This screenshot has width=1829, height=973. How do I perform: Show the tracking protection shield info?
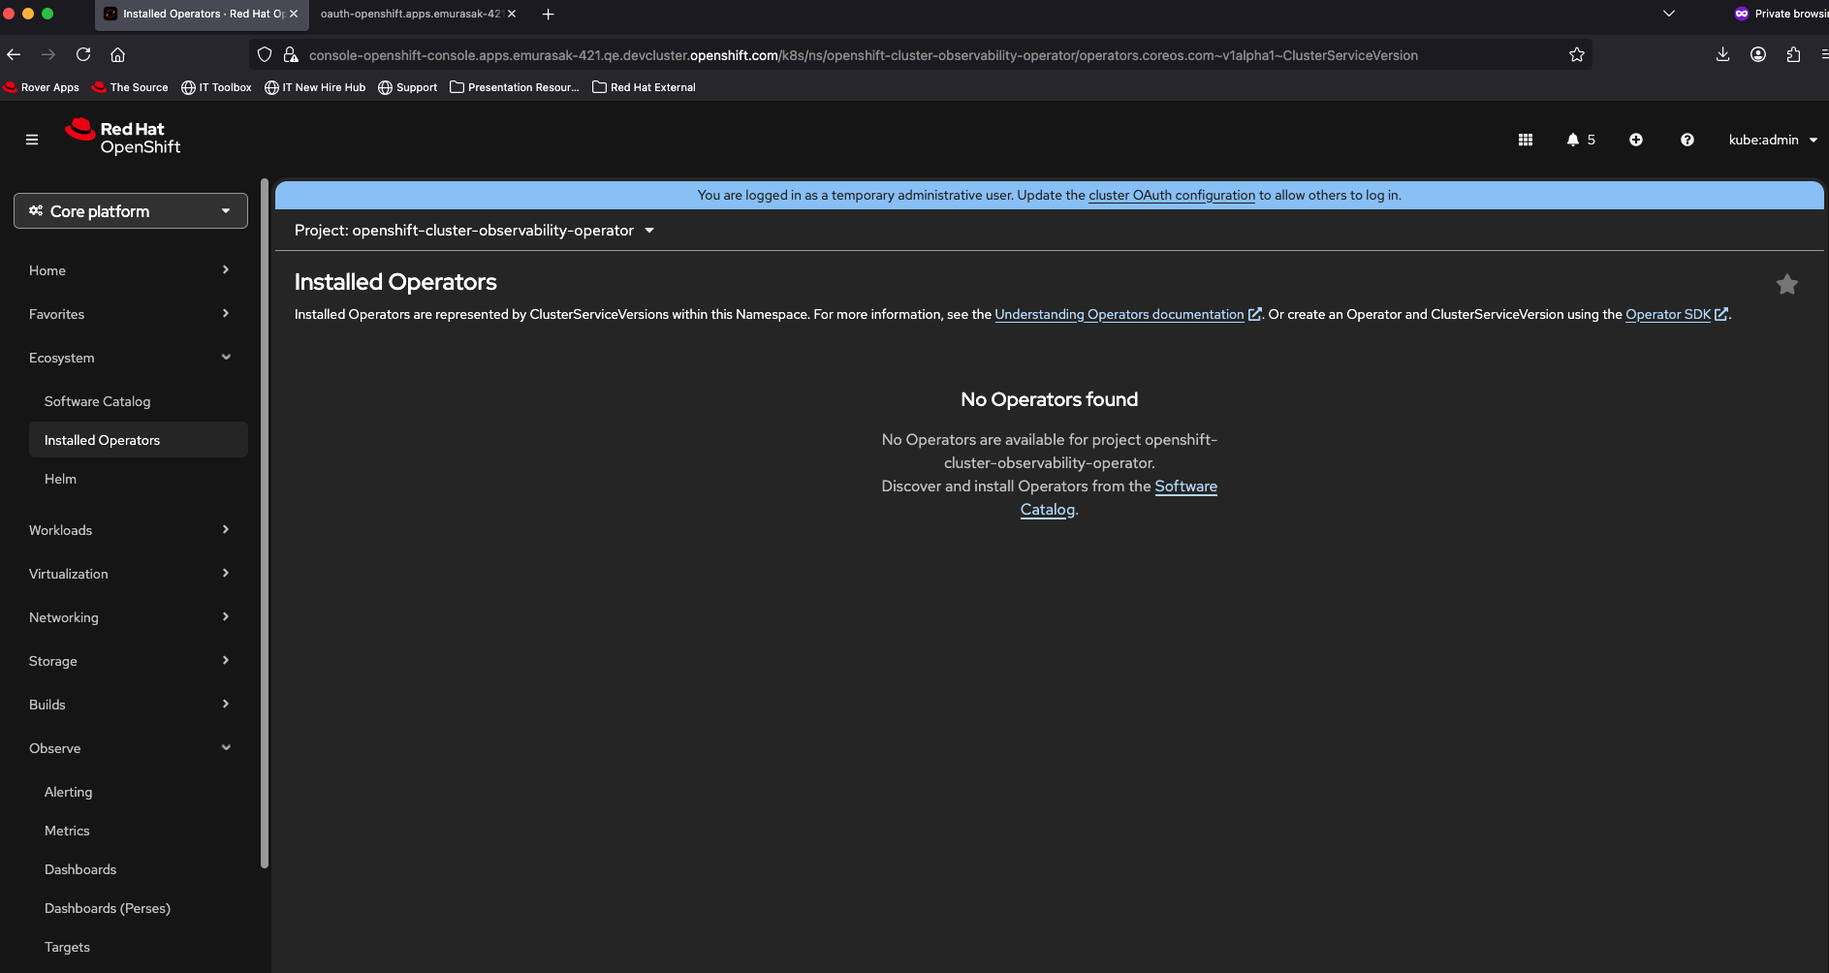[x=265, y=54]
